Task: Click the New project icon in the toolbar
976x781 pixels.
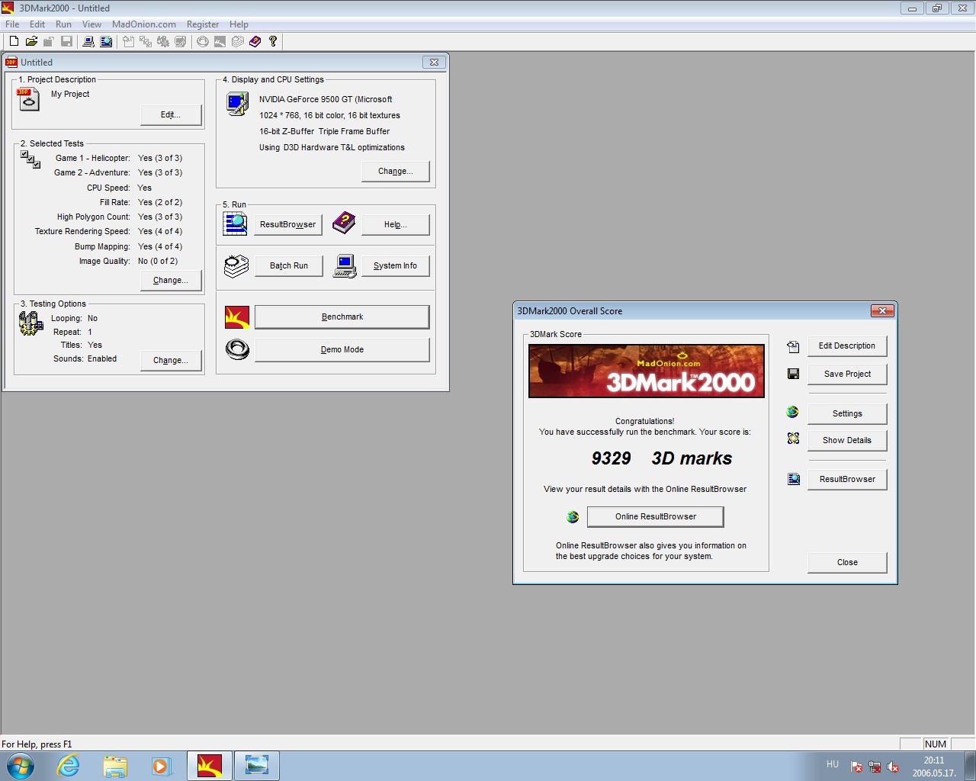Action: 14,41
